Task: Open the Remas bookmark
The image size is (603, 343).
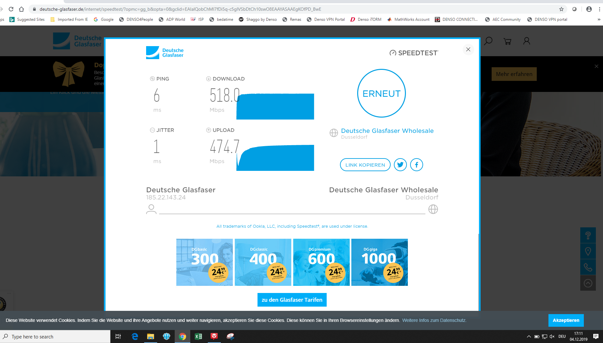Action: (x=292, y=19)
